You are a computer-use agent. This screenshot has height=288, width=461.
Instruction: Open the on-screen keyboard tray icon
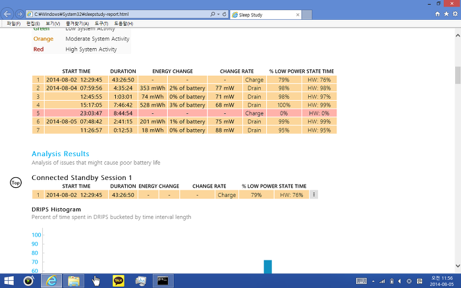coord(362,280)
